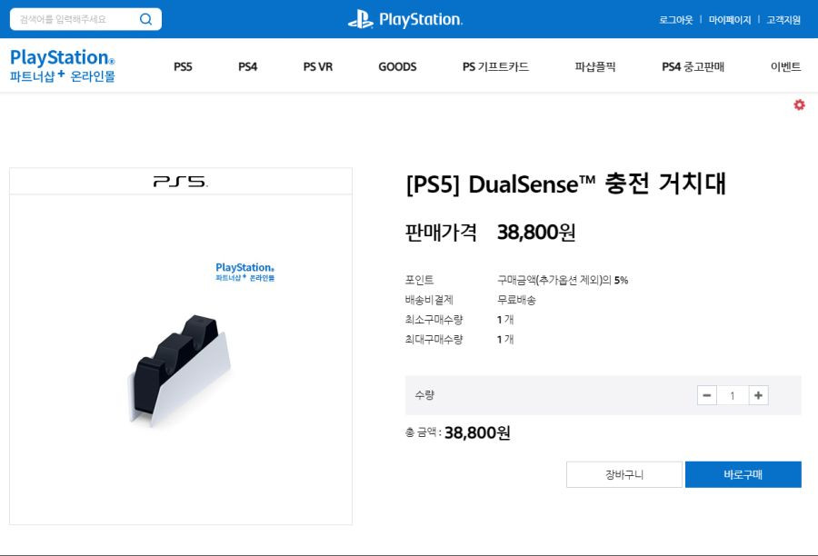
Task: Open 고객지원 link
Action: (783, 20)
